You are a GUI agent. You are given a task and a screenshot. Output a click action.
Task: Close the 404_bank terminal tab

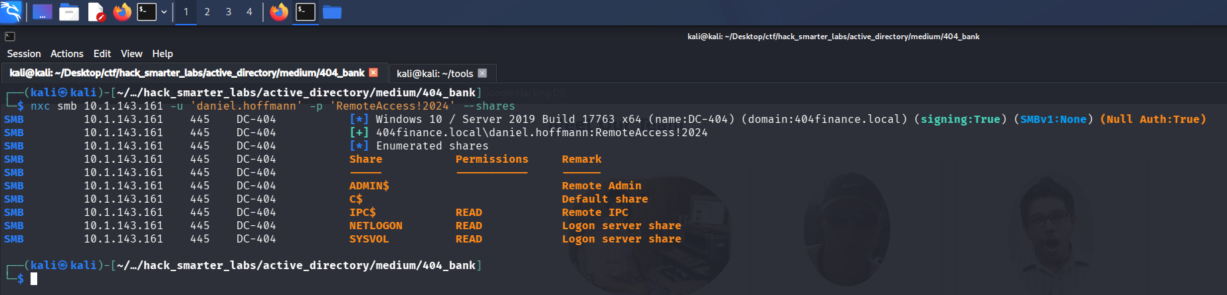373,72
